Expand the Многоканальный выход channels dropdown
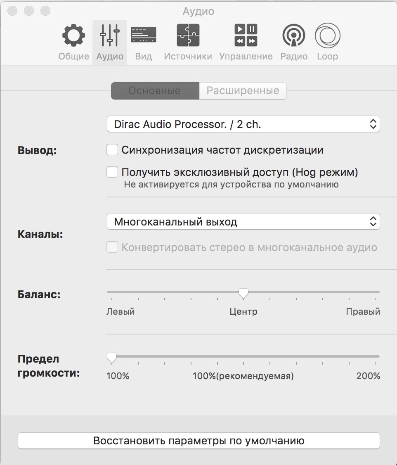 [243, 222]
